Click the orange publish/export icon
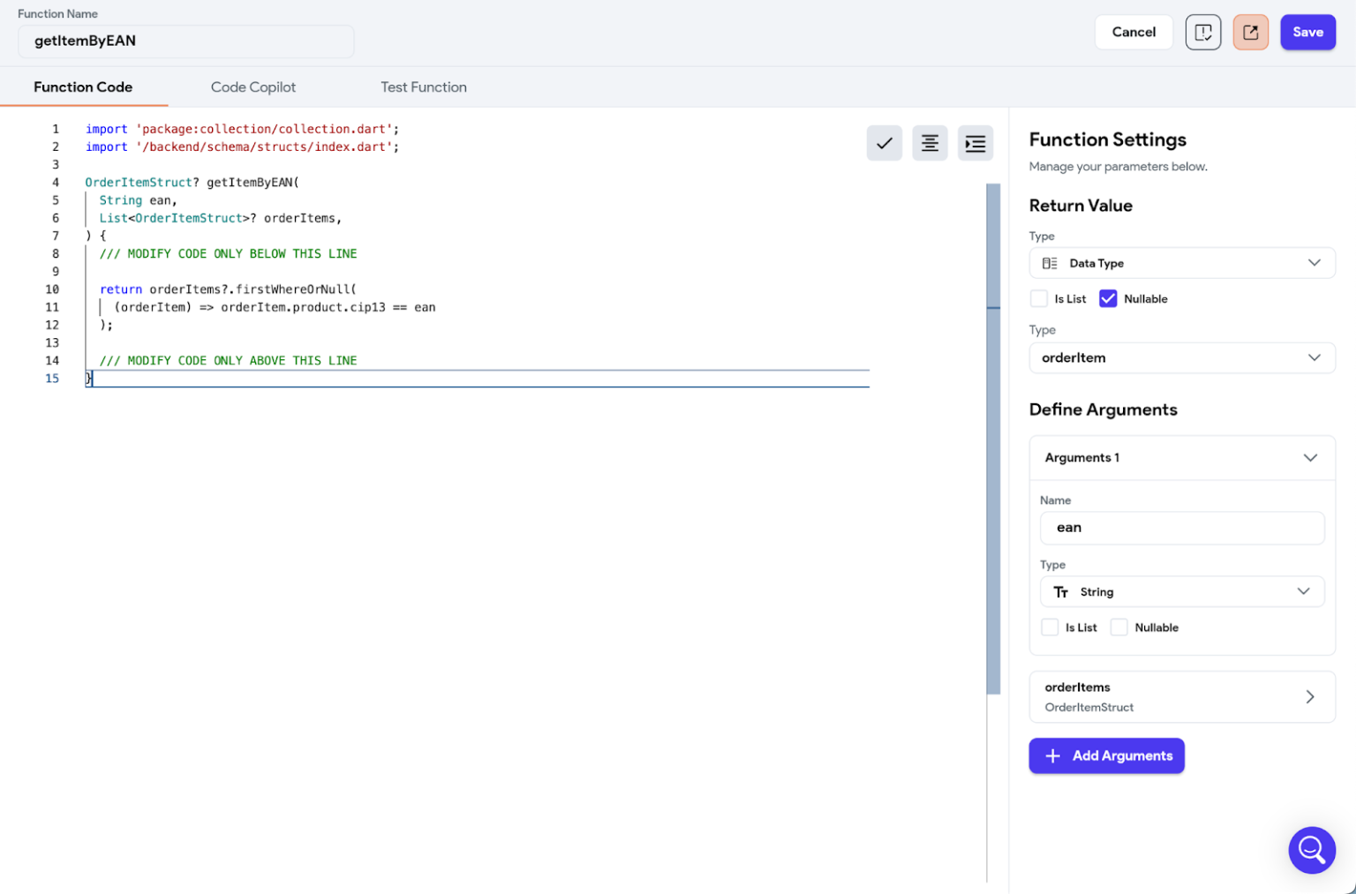 (x=1250, y=32)
